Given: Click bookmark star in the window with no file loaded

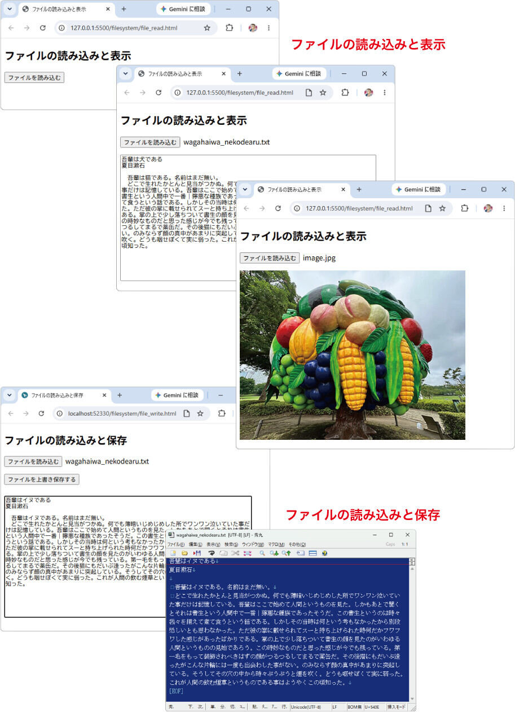Looking at the screenshot, I should coord(207,28).
